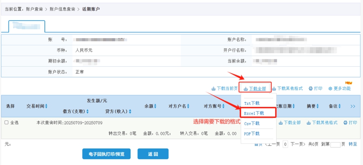Sort the 记账日期 column
The height and width of the screenshot is (165, 363).
coord(293,106)
